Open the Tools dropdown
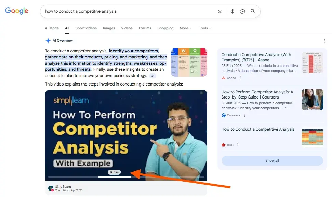Image resolution: width=332 pixels, height=197 pixels. pyautogui.click(x=204, y=28)
